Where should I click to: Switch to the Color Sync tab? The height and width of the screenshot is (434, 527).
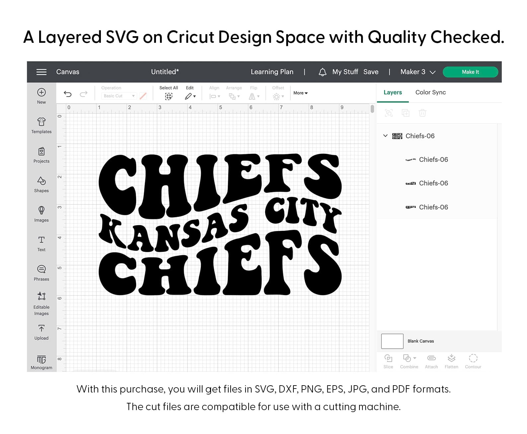430,93
